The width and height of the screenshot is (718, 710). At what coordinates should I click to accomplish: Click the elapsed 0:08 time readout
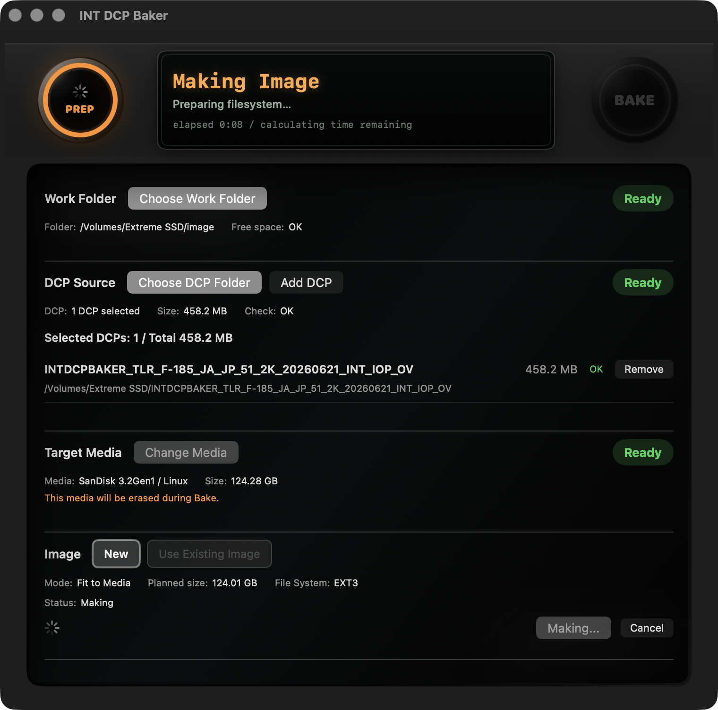coord(208,125)
